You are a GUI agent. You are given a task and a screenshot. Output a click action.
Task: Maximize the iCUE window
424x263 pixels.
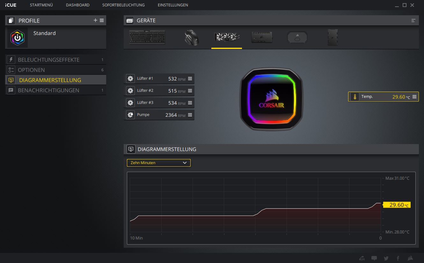405,5
